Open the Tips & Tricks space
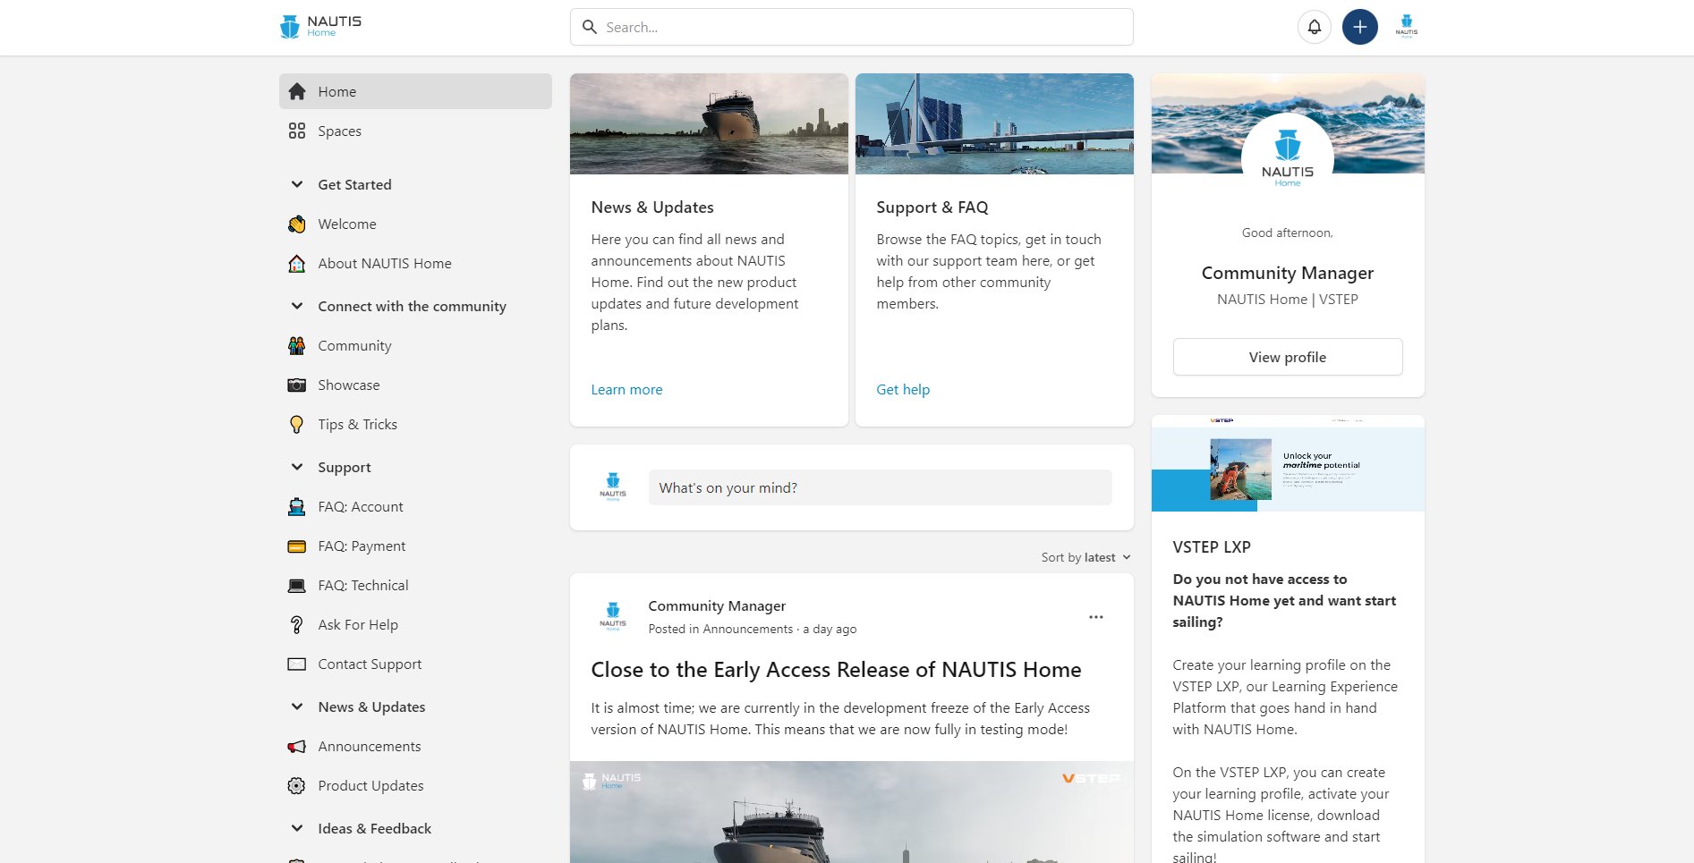The height and width of the screenshot is (863, 1694). click(x=415, y=424)
